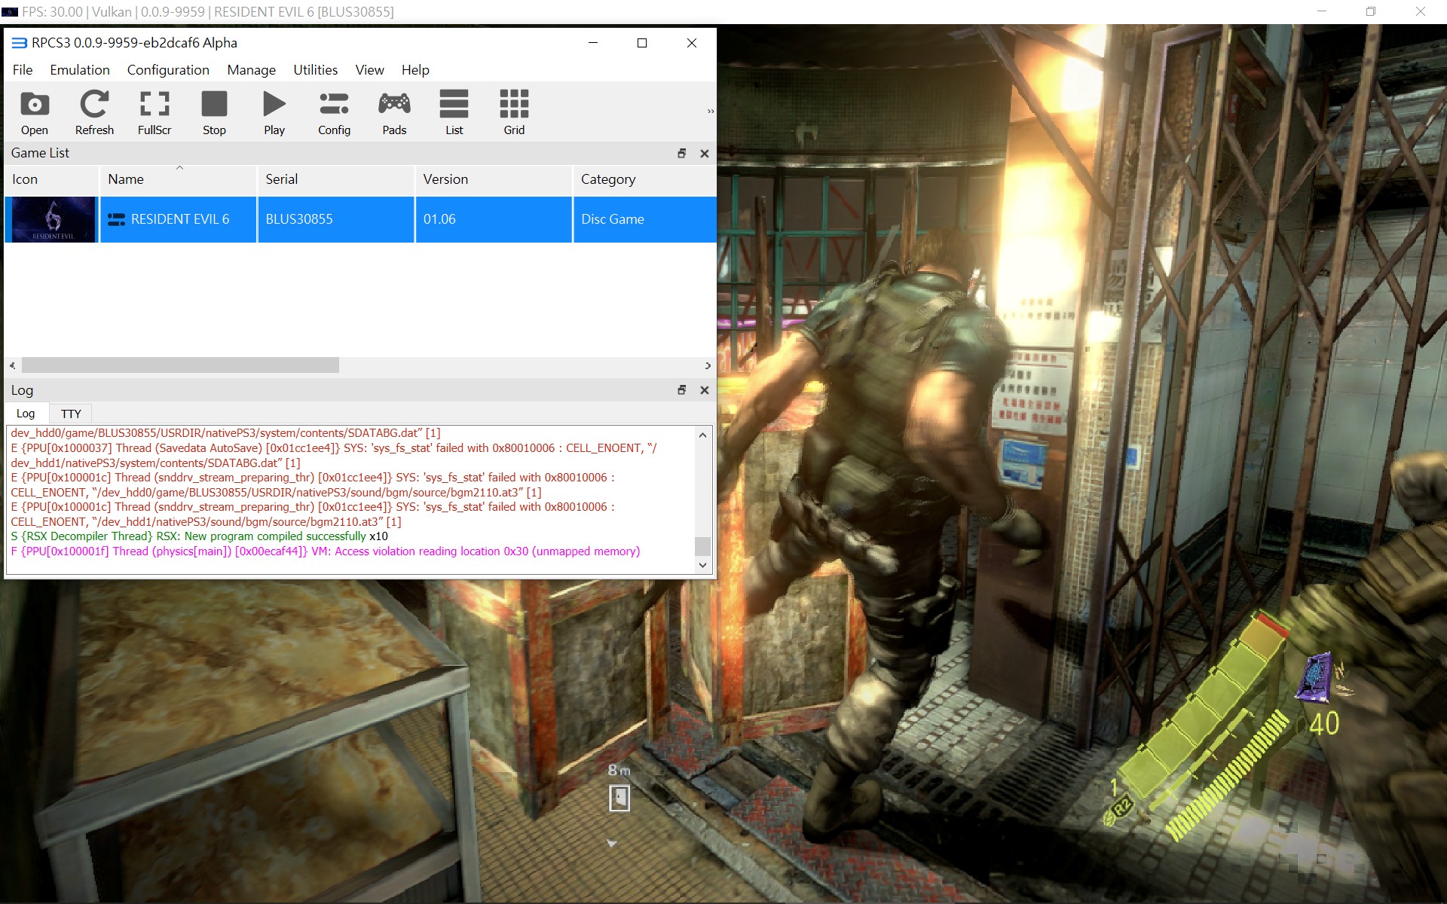The height and width of the screenshot is (904, 1447).
Task: Close the Log panel
Action: 705,390
